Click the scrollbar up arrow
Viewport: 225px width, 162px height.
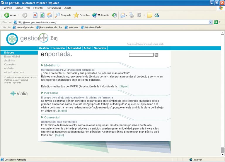(x=223, y=33)
